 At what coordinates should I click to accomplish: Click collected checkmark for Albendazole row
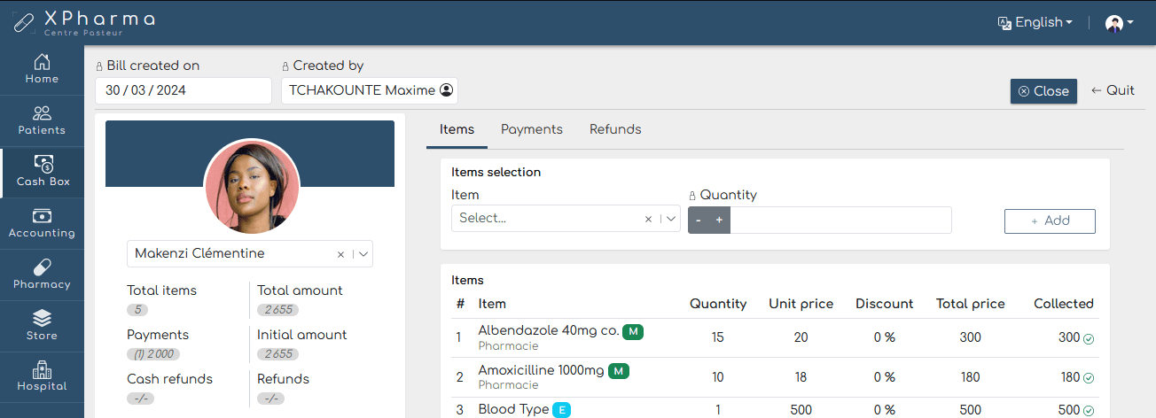(1089, 338)
